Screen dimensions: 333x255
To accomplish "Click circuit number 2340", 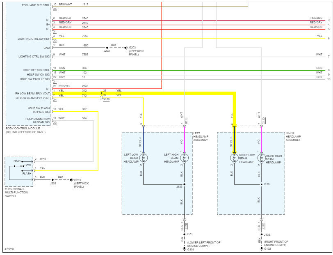I will tap(85, 86).
